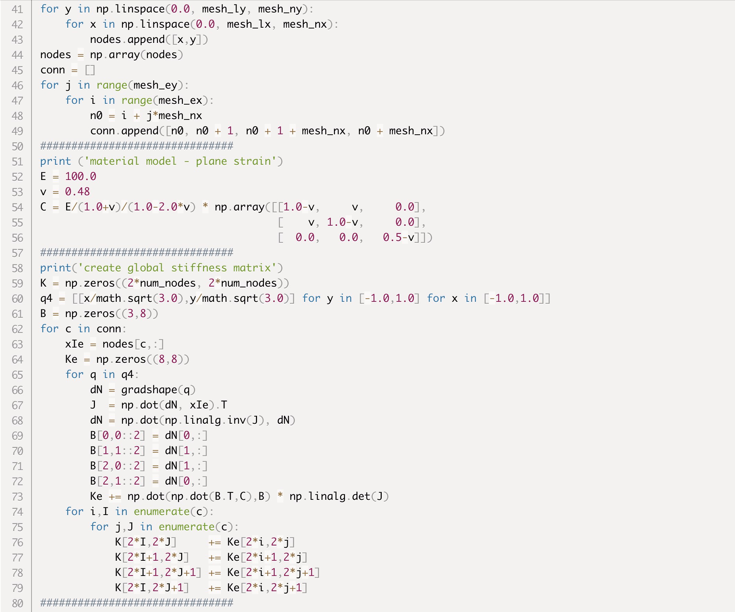Click 'J = np.dot(dN, xIe).T' line
The height and width of the screenshot is (612, 735).
pyautogui.click(x=159, y=405)
